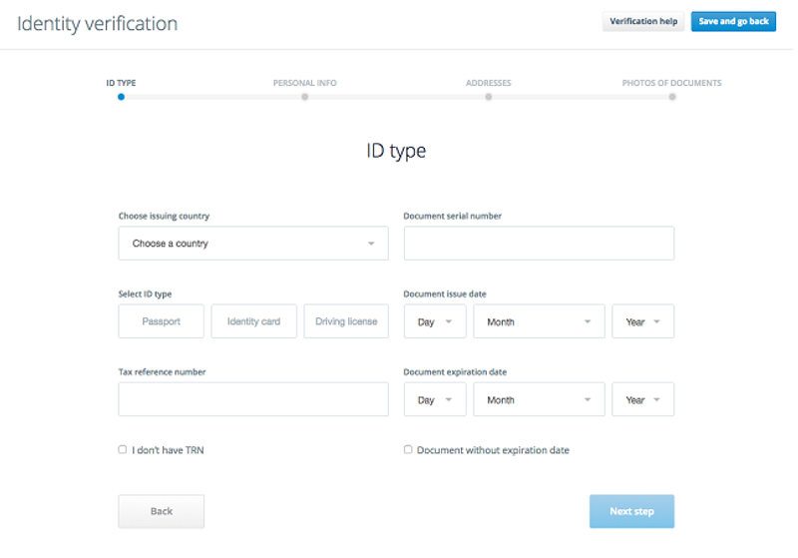
Task: Expand the expiration date Month dropdown
Action: coord(539,399)
